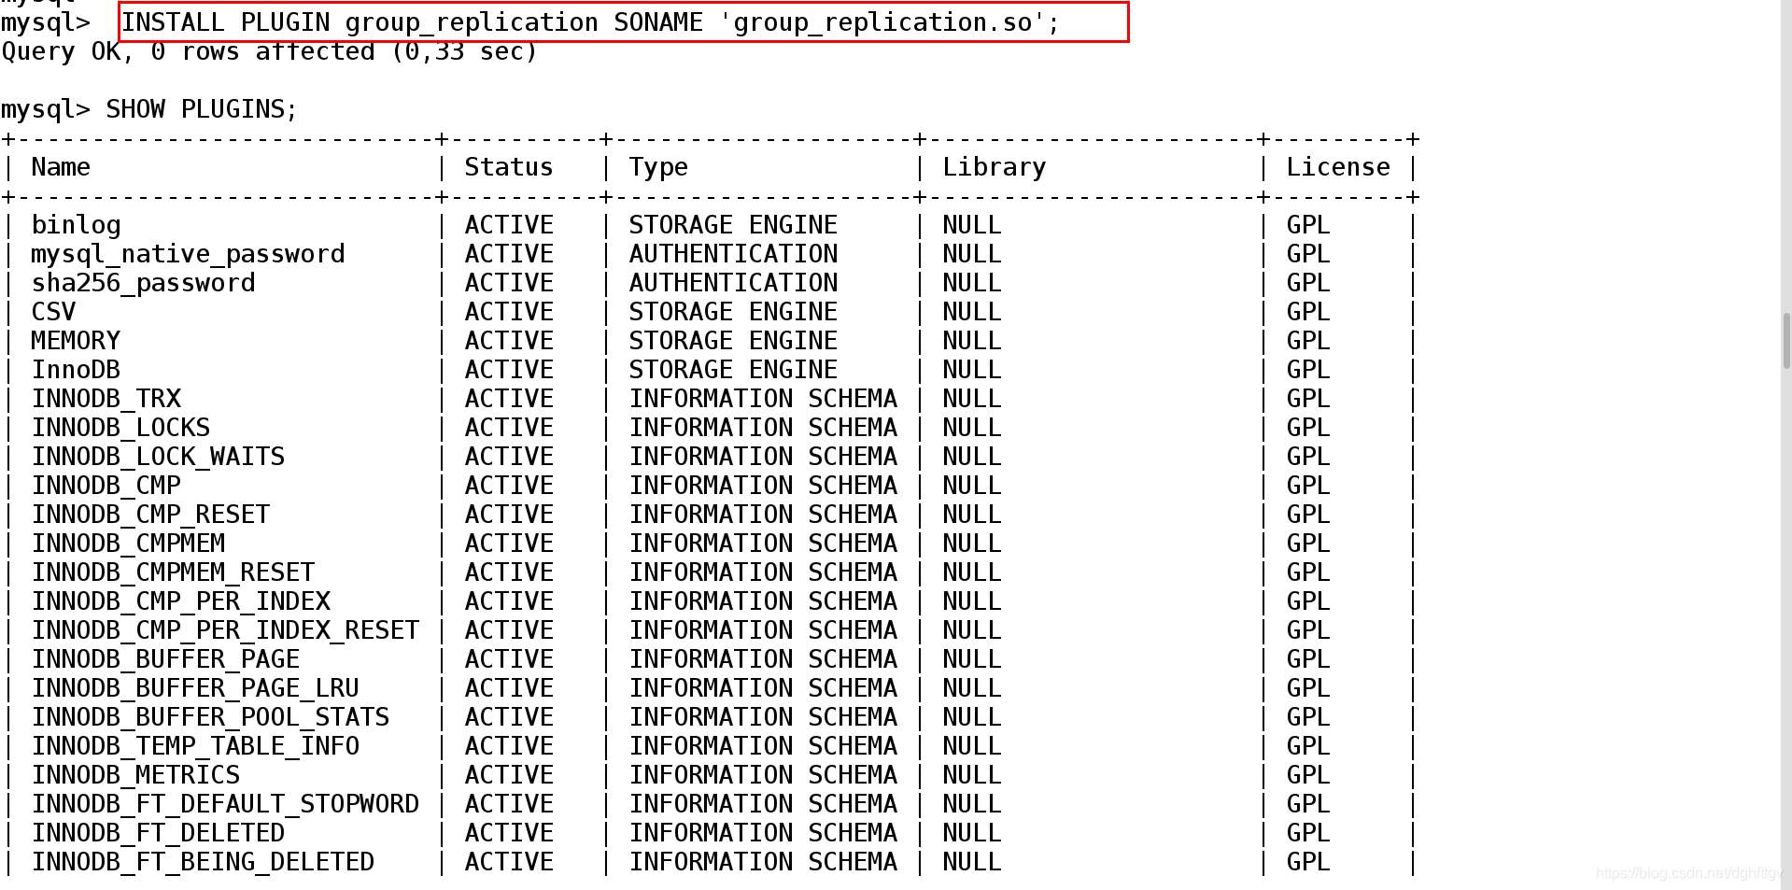Click the License column header
This screenshot has height=890, width=1792.
point(1338,167)
